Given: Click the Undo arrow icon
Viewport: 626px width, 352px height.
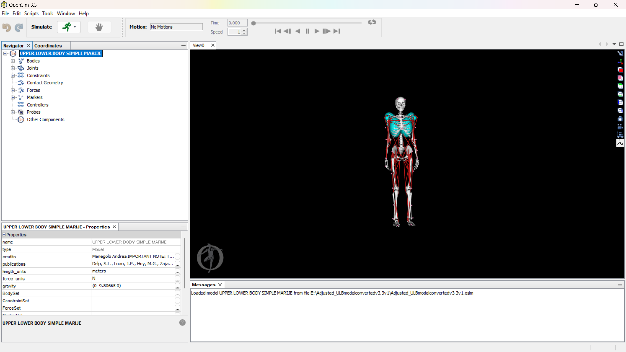Looking at the screenshot, I should [7, 27].
